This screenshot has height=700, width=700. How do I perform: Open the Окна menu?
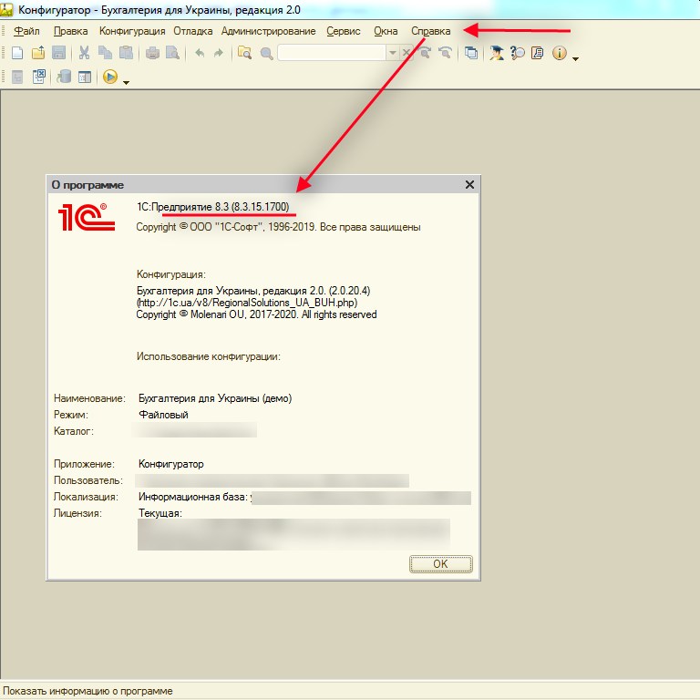pyautogui.click(x=386, y=31)
